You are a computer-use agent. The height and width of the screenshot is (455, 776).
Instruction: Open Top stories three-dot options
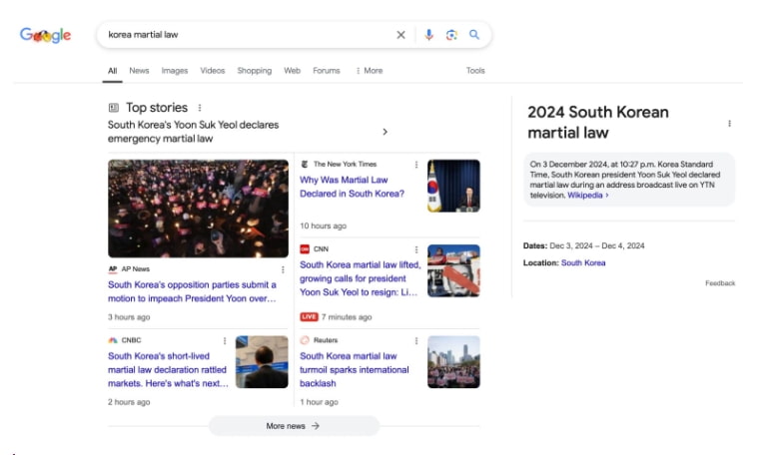200,108
